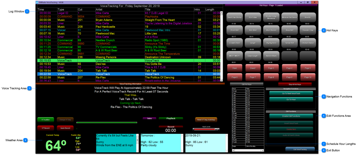Go To Next VoiceTrack
358x155 pixels.
tap(291, 94)
